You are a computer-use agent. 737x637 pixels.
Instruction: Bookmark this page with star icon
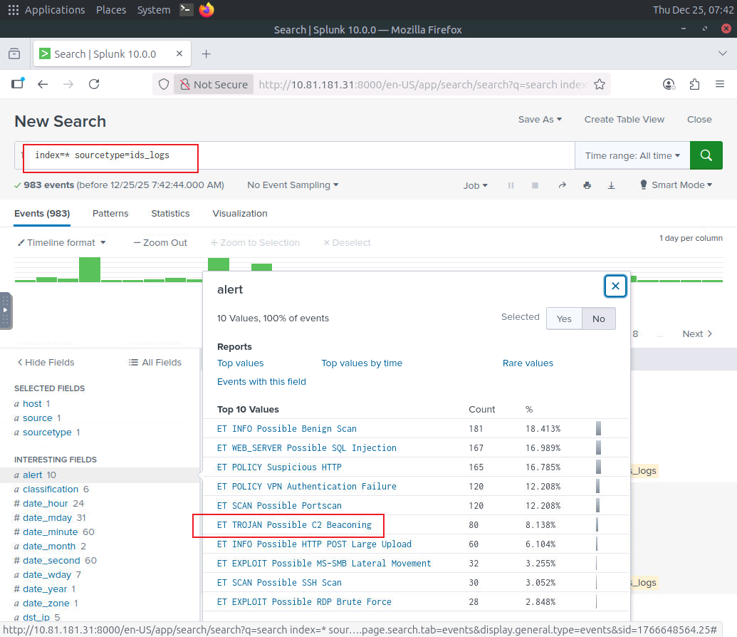point(600,84)
